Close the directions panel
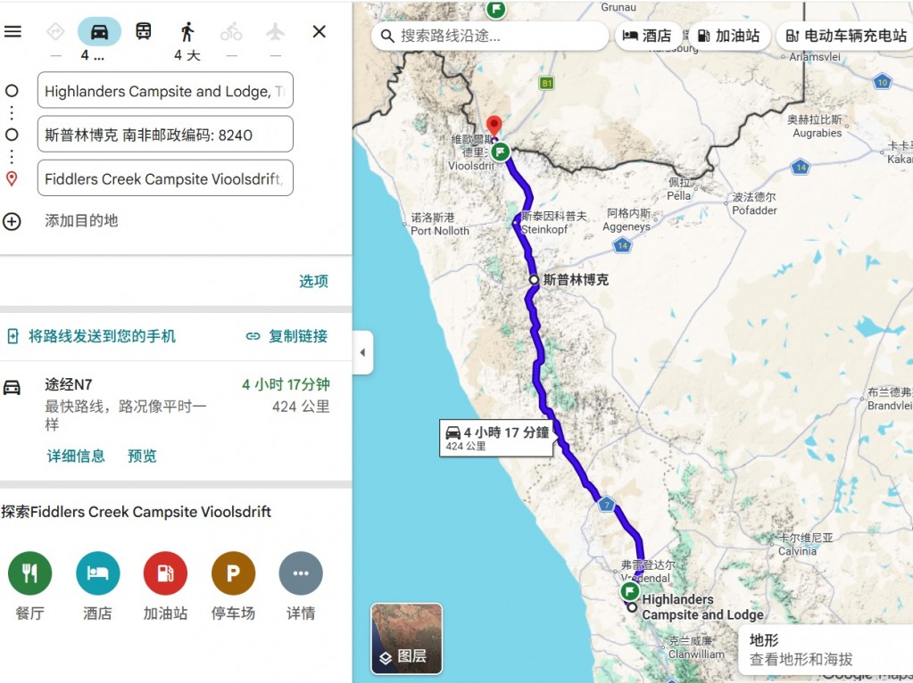This screenshot has height=683, width=913. click(x=320, y=31)
